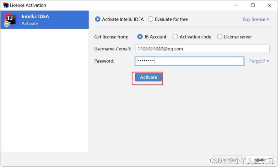This screenshot has height=167, width=278.
Task: Maximize the License Activation window
Action: 253,5
